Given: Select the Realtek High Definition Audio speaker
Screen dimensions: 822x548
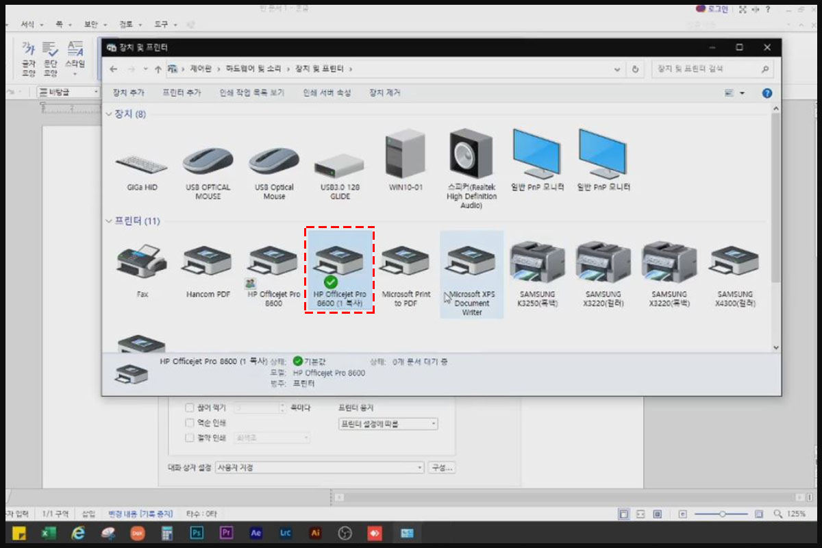Looking at the screenshot, I should [471, 170].
